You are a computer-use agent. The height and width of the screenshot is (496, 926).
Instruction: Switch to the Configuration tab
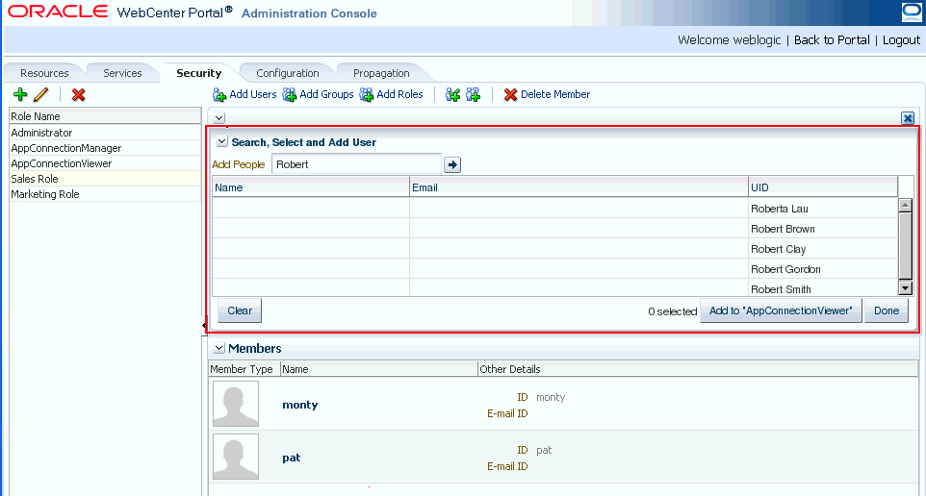(288, 73)
